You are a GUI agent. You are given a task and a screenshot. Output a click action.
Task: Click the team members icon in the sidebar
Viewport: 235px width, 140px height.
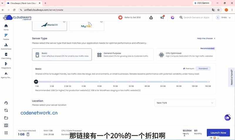tap(6, 110)
